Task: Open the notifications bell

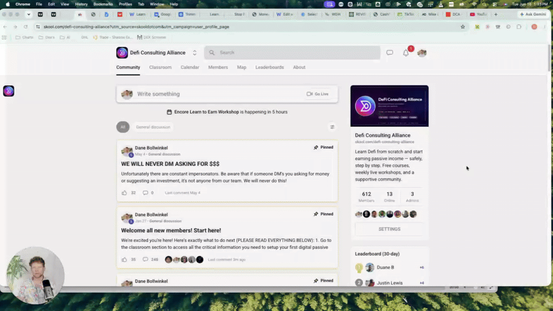Action: (x=406, y=53)
